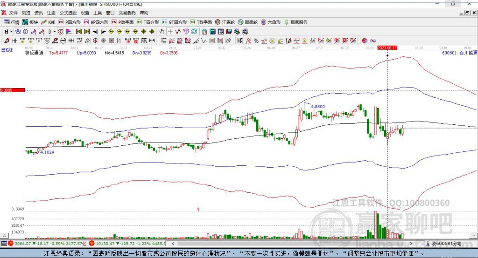Image resolution: width=478 pixels, height=258 pixels.
Task: Open 收600681分笔 tick details
Action: [x=443, y=244]
